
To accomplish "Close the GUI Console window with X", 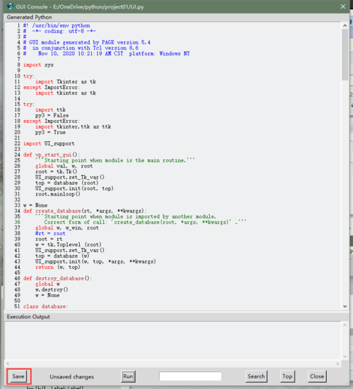I will [x=343, y=6].
